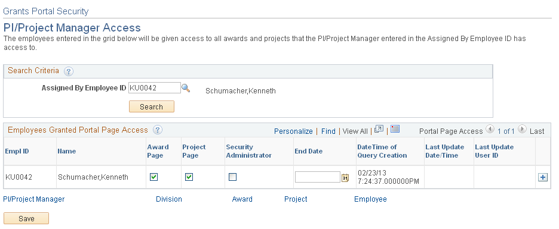Uncheck Award Page for Schumacher,Kenneth
Viewport: 559px width, 229px height.
(x=153, y=177)
